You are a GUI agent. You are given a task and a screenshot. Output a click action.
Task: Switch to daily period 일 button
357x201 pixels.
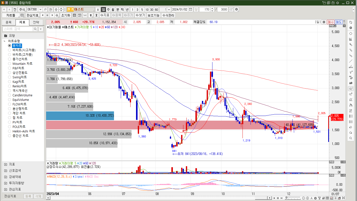click(x=103, y=10)
